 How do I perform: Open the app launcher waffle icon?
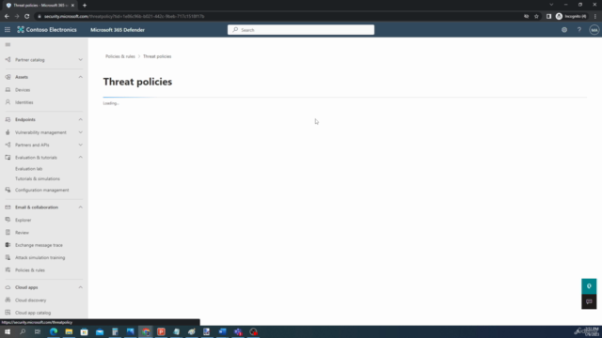8,29
